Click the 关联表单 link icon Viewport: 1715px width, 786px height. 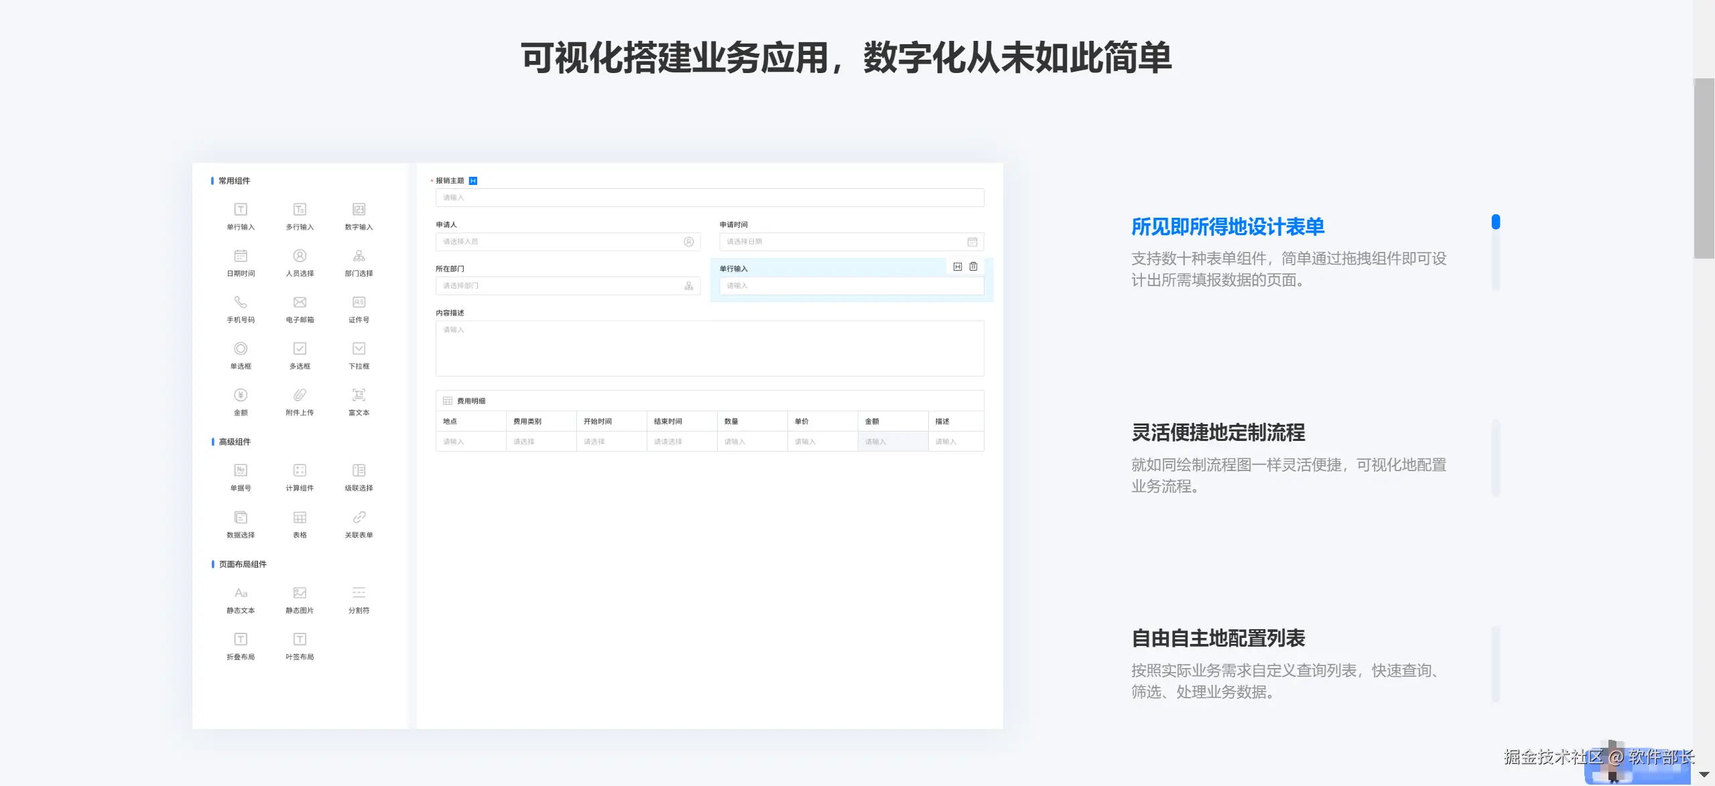click(x=359, y=517)
